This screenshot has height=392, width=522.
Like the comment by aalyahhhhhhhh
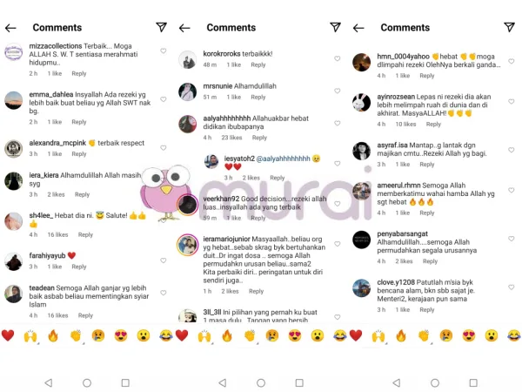(x=338, y=123)
